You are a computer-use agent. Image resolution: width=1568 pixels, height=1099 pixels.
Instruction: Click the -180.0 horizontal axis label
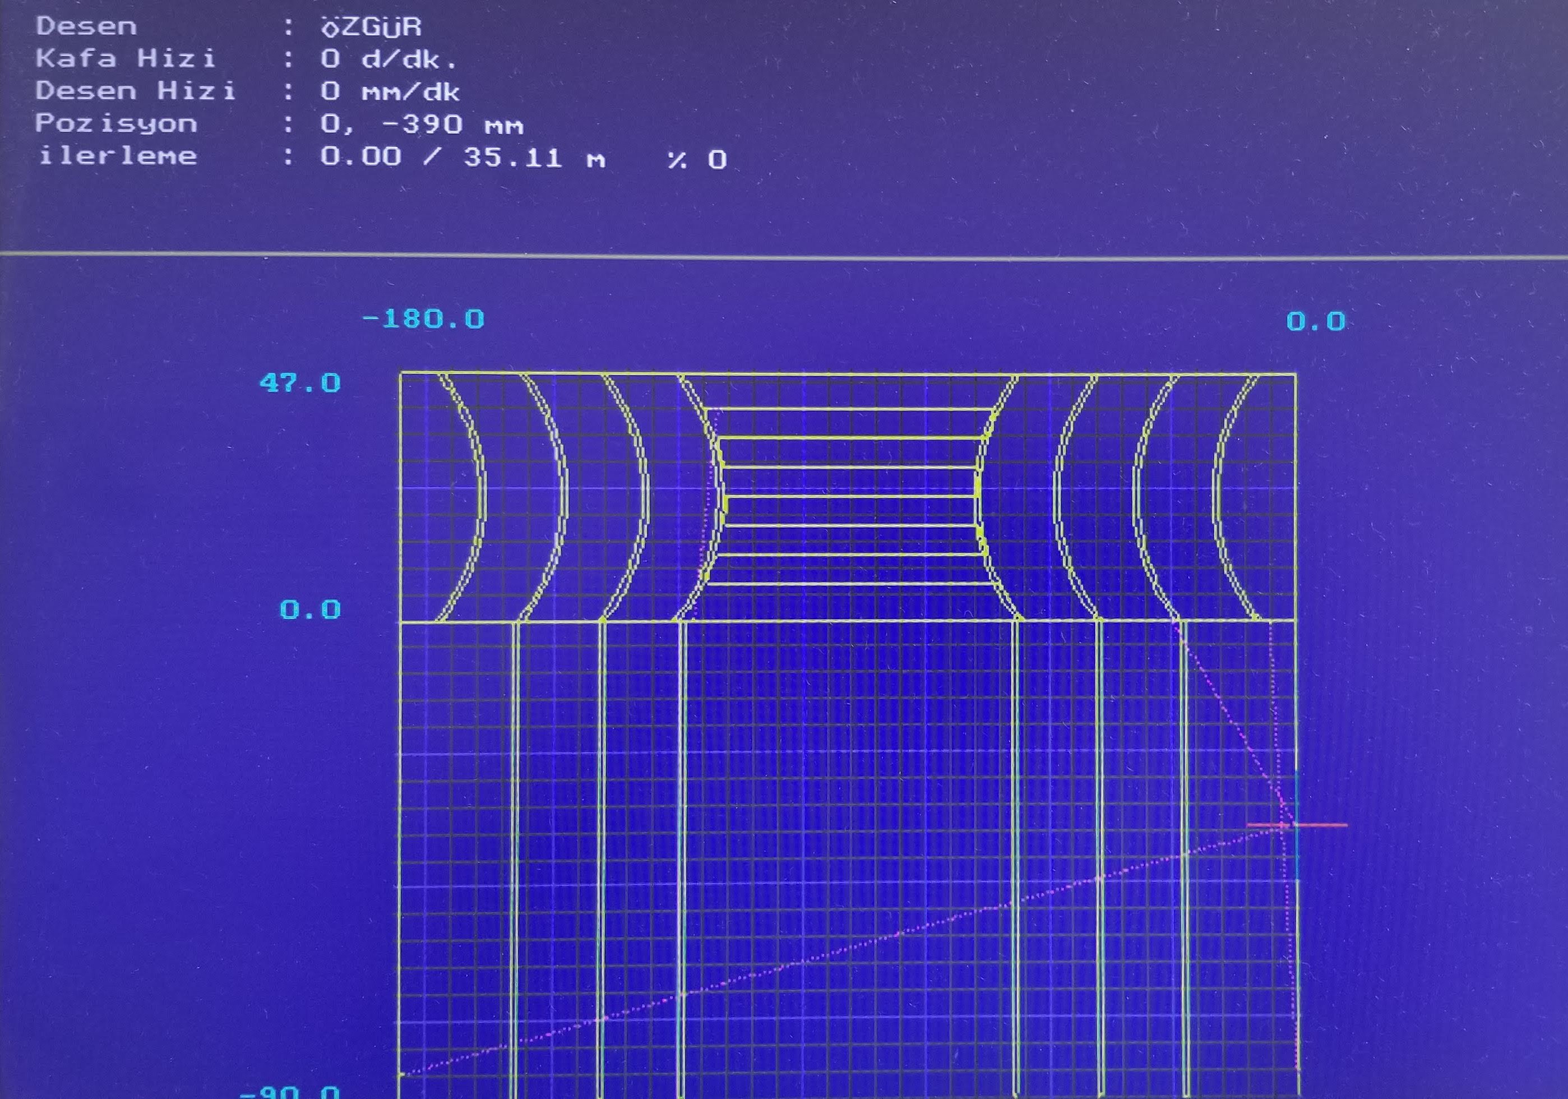coord(423,319)
